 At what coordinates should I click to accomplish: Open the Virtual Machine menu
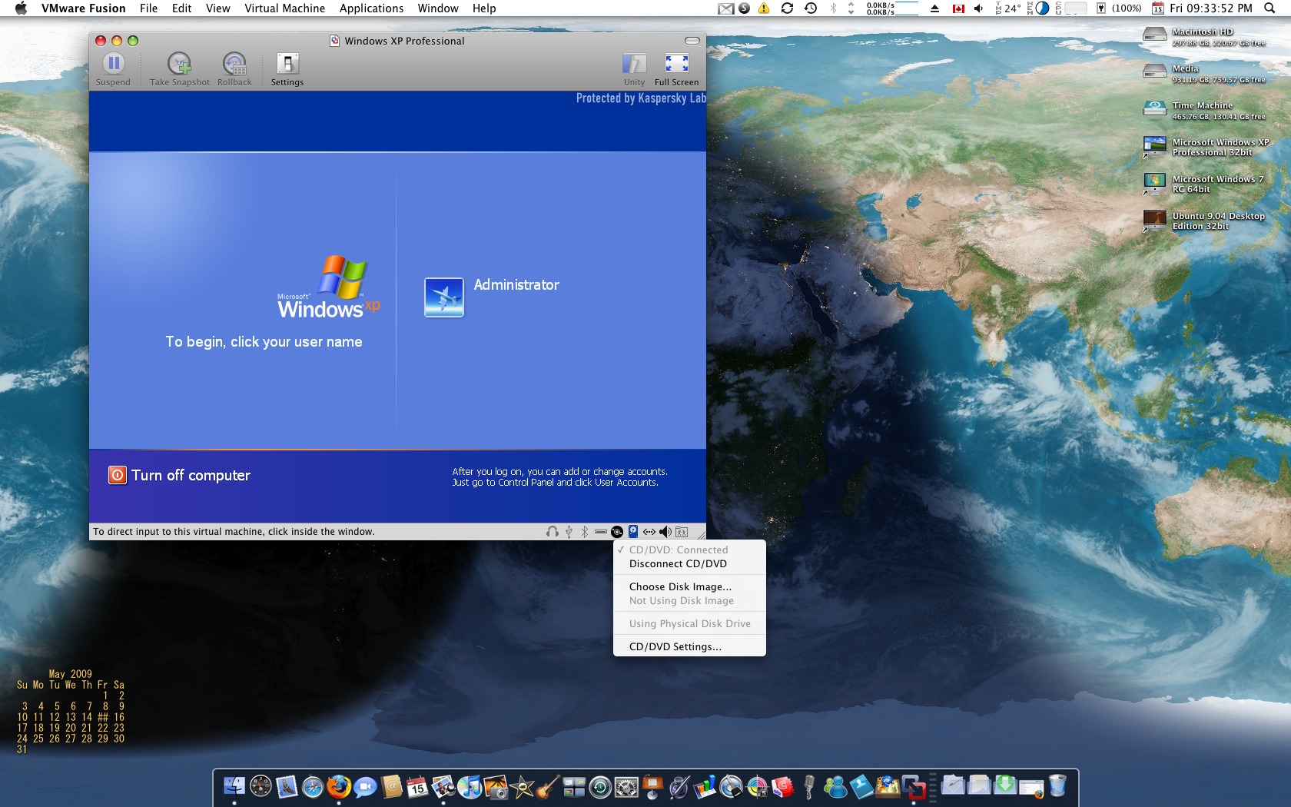pyautogui.click(x=285, y=8)
